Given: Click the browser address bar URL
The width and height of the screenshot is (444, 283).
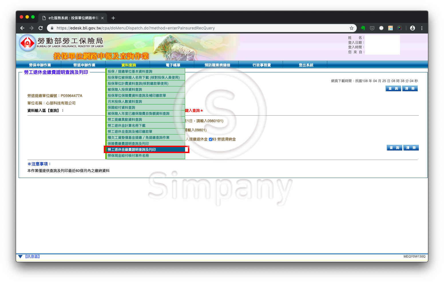Looking at the screenshot, I should [x=136, y=28].
